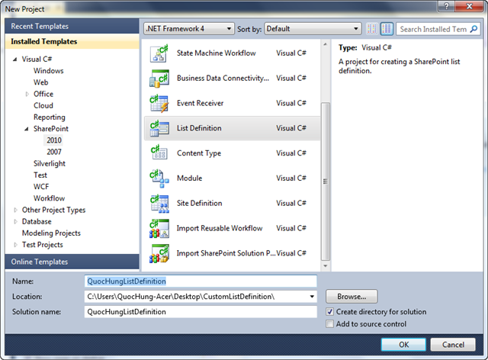Close the New Project dialog
The height and width of the screenshot is (360, 488).
tap(470, 6)
